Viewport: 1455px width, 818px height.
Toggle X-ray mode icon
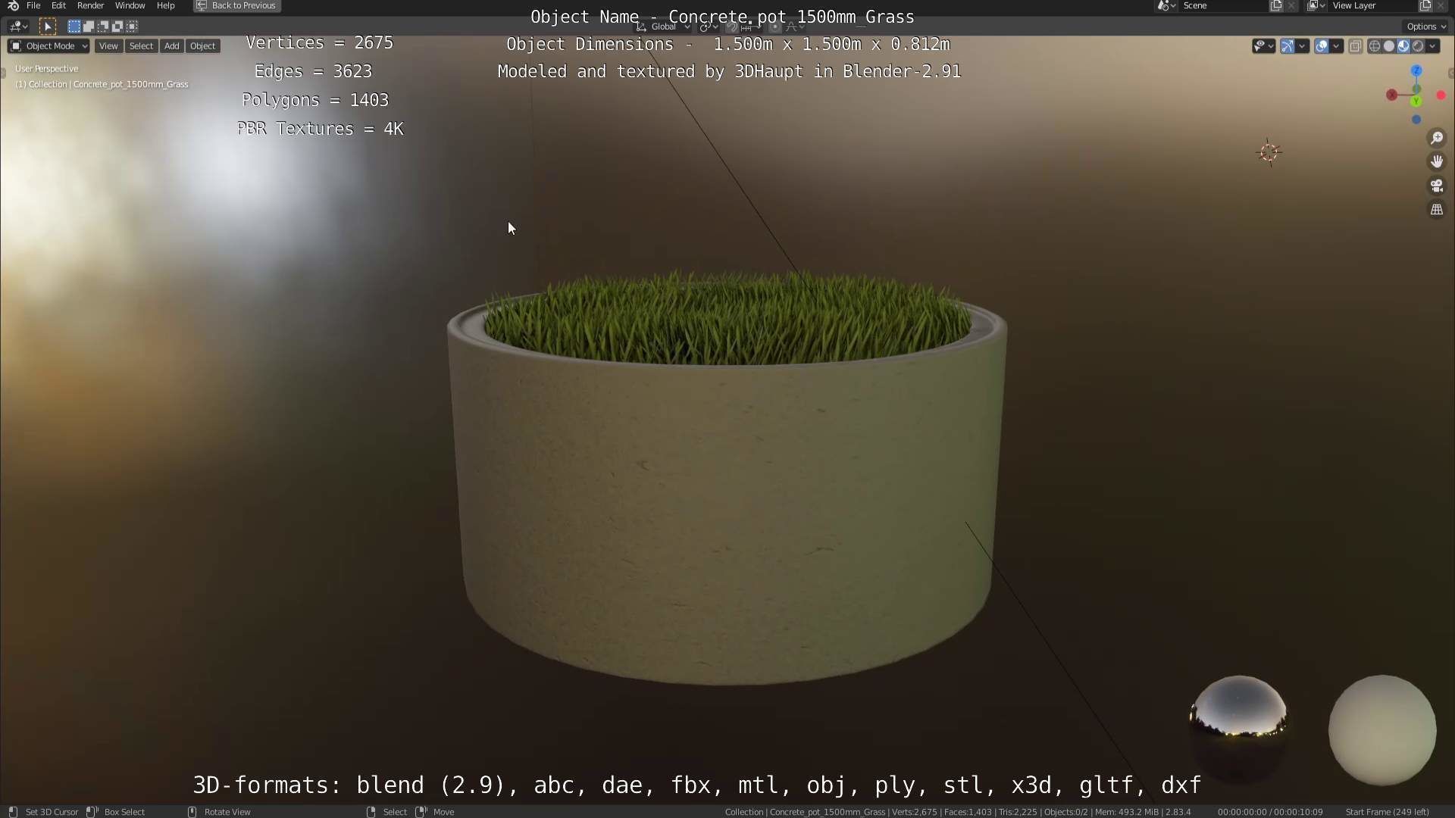[x=1356, y=46]
